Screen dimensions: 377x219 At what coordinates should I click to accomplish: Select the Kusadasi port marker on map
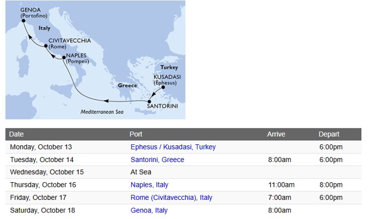point(163,87)
